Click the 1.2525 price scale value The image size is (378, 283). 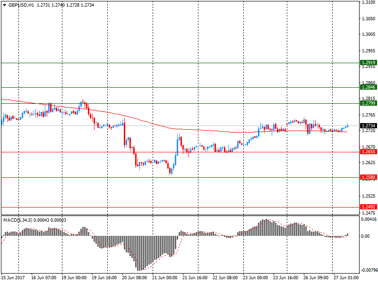click(x=369, y=196)
